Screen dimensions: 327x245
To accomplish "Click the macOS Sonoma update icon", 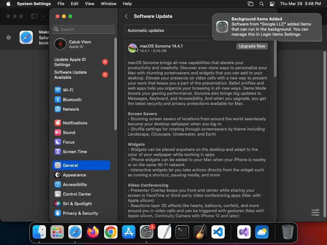I will tap(133, 48).
